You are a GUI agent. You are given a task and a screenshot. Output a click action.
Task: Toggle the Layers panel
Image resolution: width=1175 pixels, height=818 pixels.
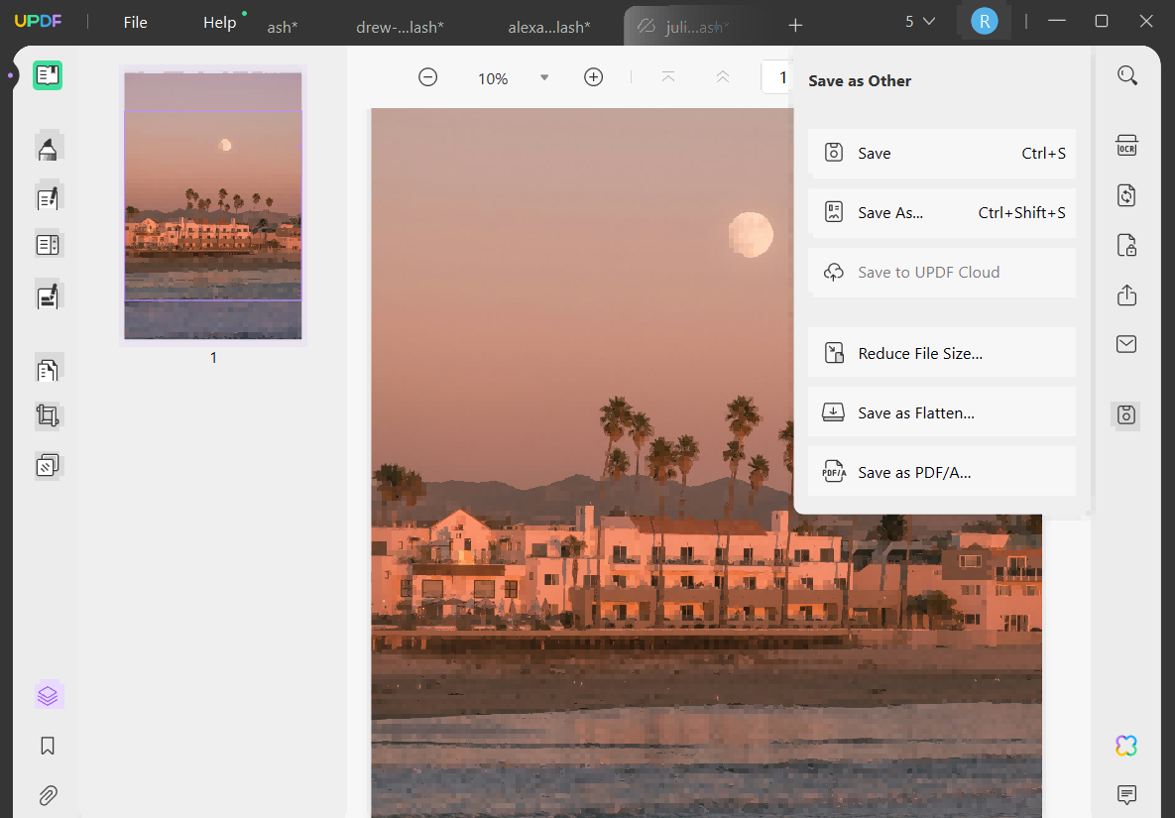pyautogui.click(x=48, y=696)
